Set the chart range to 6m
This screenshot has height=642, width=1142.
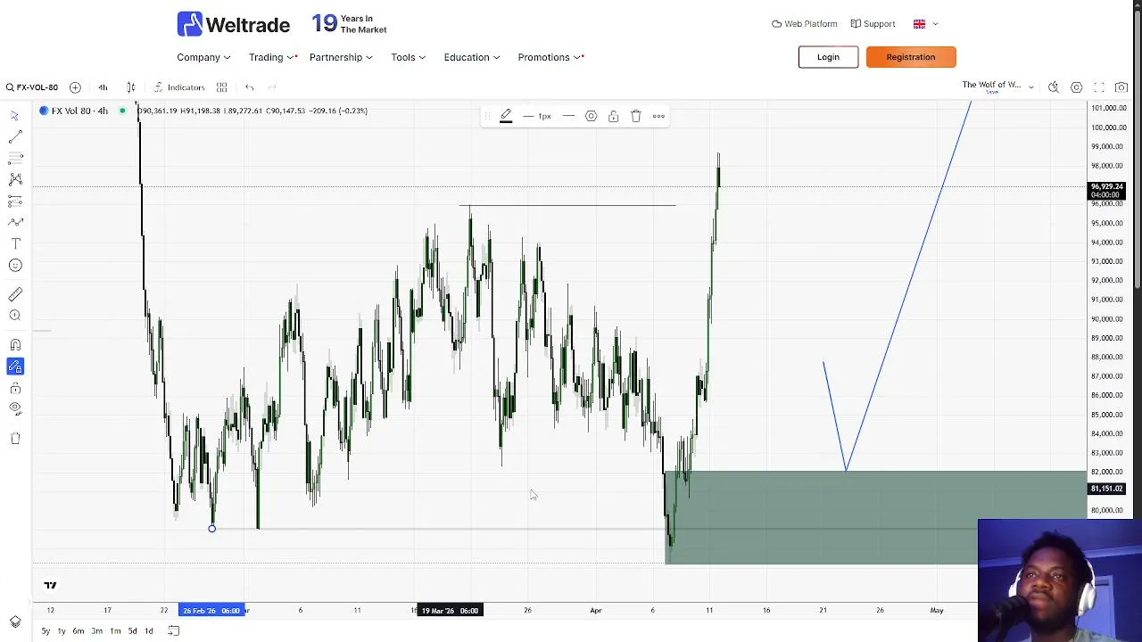click(x=79, y=631)
